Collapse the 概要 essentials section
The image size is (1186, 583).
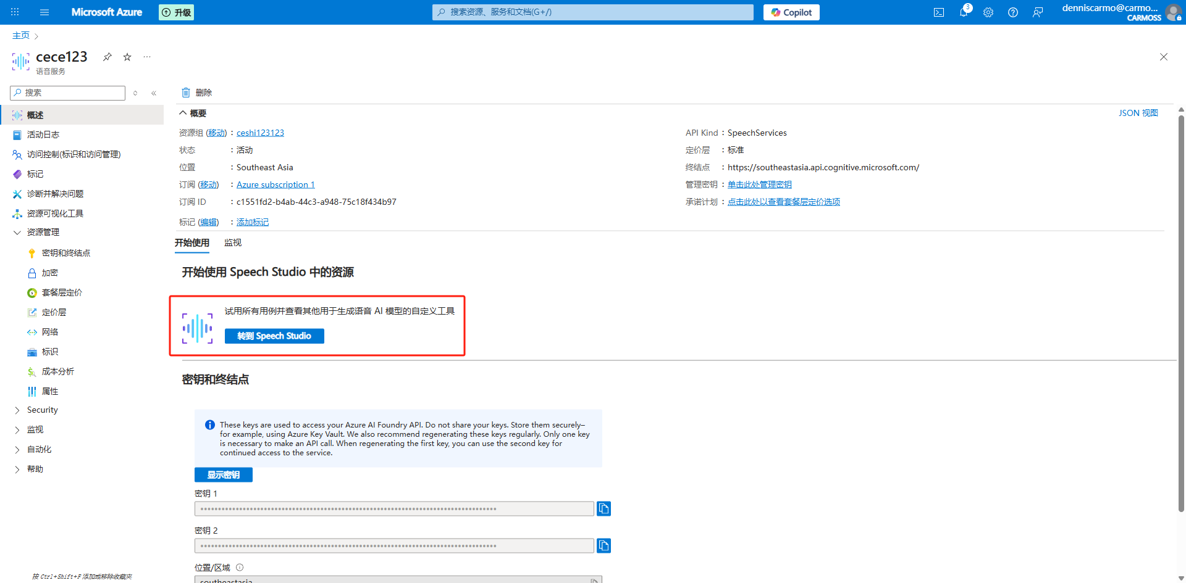click(x=183, y=113)
